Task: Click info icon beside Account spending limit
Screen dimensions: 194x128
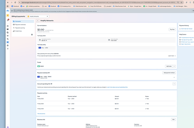Action: click(x=52, y=84)
